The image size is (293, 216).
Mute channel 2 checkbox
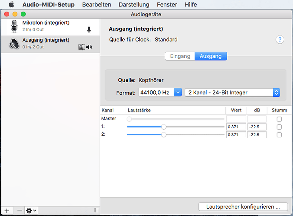click(279, 135)
